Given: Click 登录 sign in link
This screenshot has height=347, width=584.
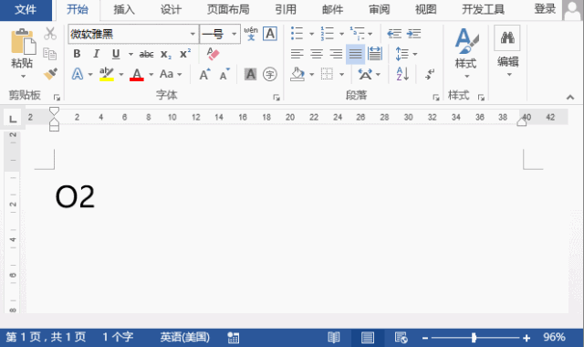Looking at the screenshot, I should point(546,9).
